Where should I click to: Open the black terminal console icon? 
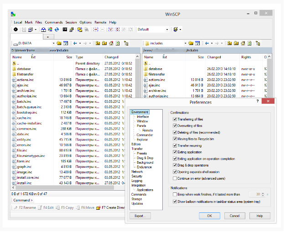pyautogui.click(x=65, y=30)
